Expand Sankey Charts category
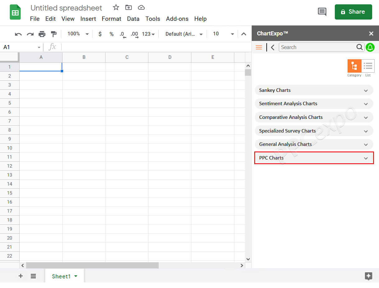The width and height of the screenshot is (379, 288). click(314, 90)
